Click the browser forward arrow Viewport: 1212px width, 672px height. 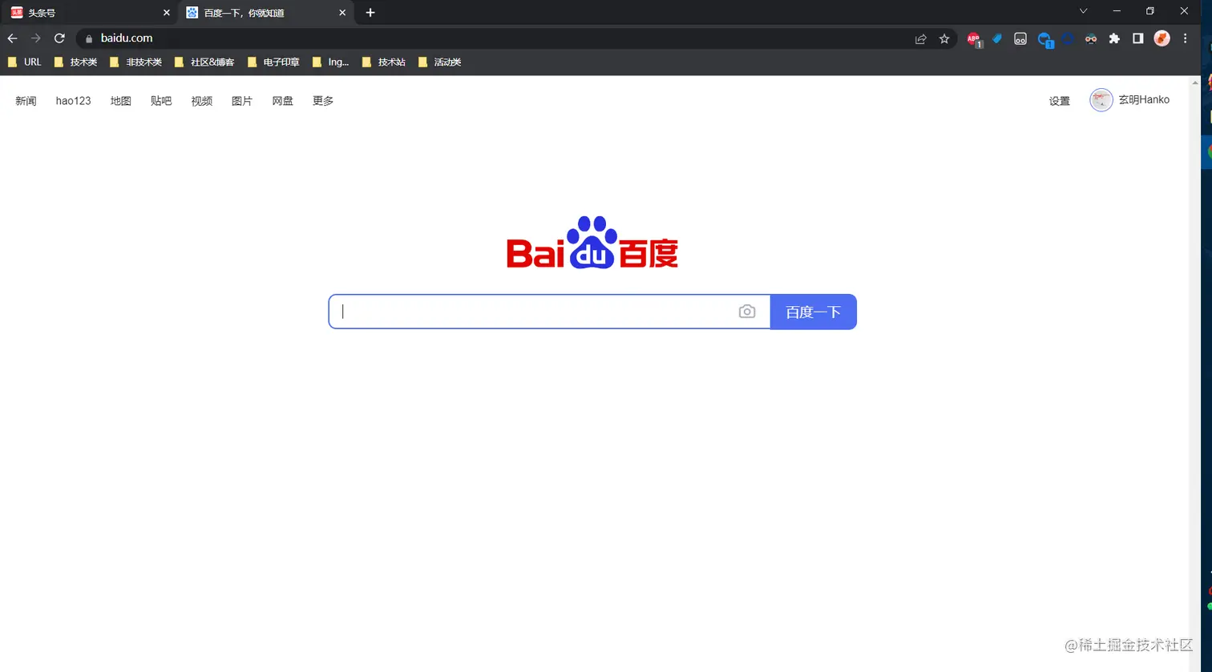35,38
